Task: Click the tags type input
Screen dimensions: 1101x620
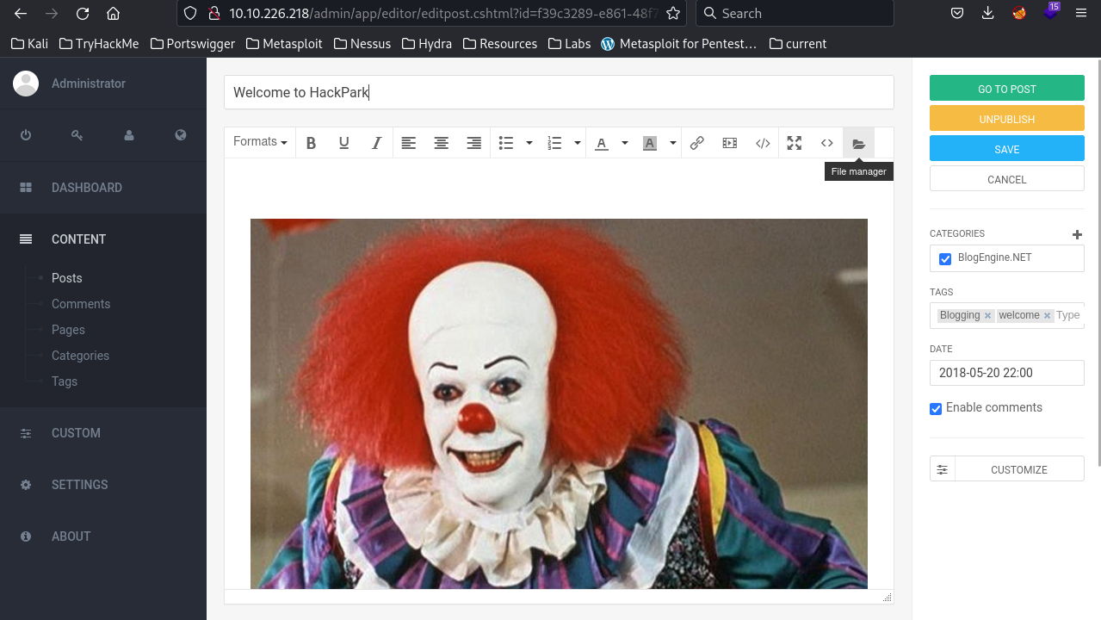Action: pyautogui.click(x=1068, y=315)
